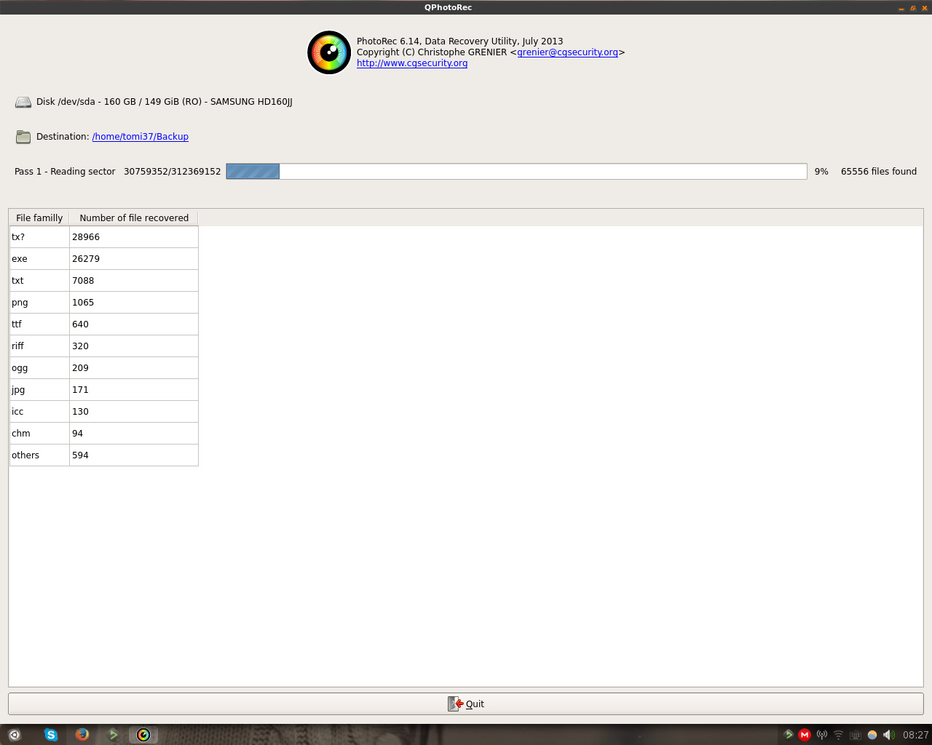Click the 209 recovered count cell
The height and width of the screenshot is (745, 932).
click(134, 368)
